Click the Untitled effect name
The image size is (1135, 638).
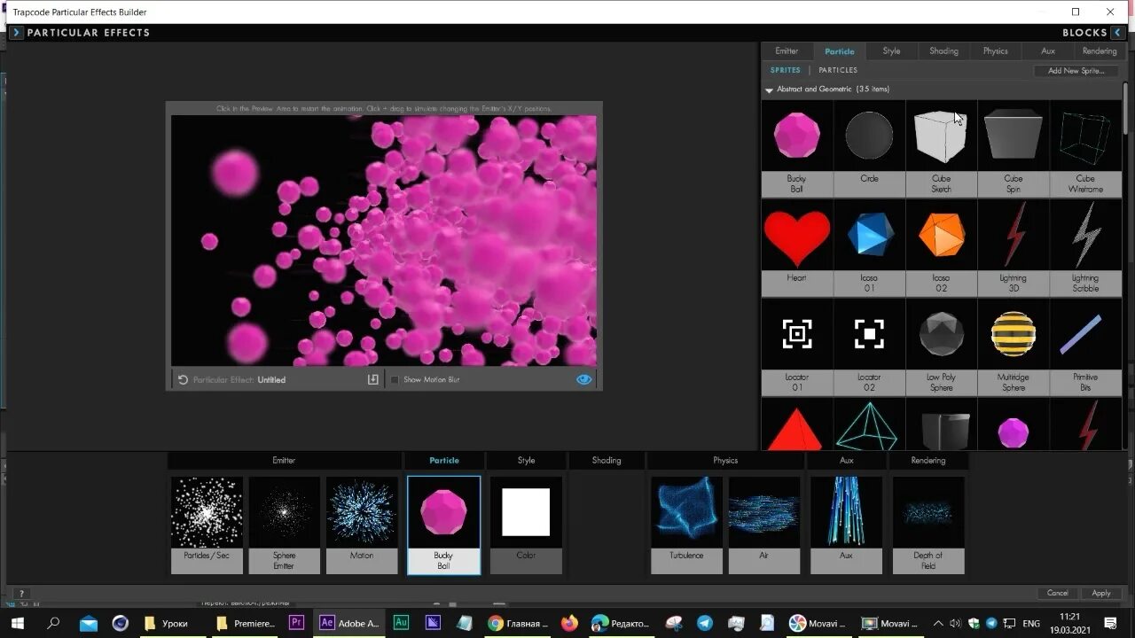pos(271,379)
